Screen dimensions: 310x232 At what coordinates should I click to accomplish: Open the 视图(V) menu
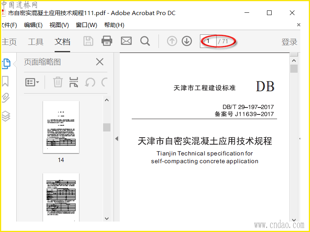click(x=59, y=25)
